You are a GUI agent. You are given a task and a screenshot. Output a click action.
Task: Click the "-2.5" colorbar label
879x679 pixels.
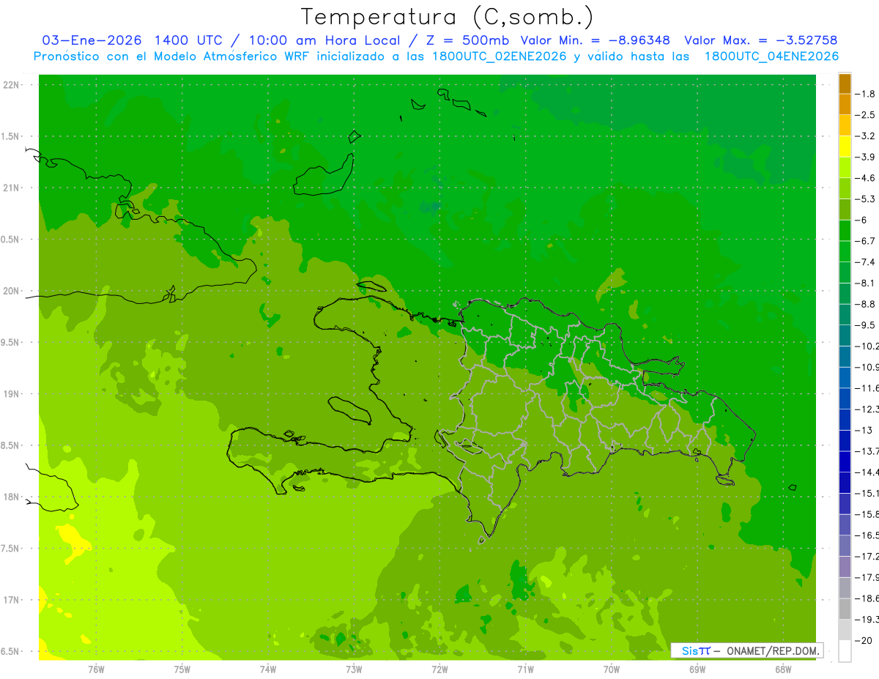pyautogui.click(x=865, y=115)
